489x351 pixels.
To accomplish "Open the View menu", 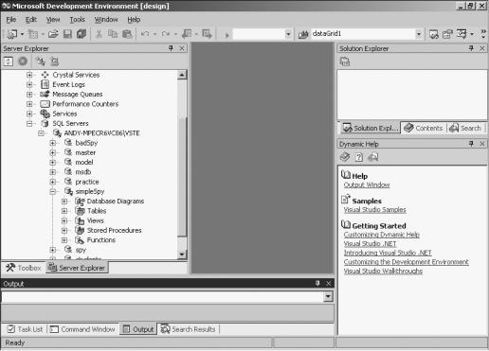I will click(53, 20).
